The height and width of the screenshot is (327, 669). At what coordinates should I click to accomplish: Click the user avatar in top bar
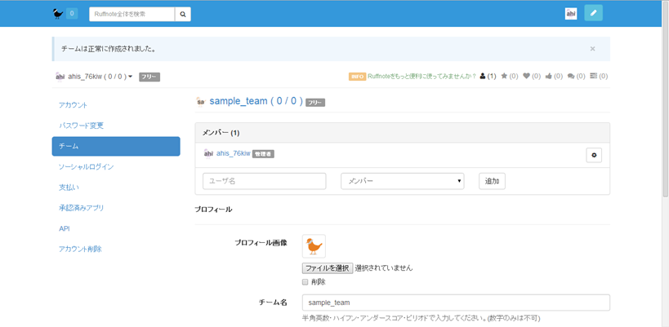click(x=570, y=14)
